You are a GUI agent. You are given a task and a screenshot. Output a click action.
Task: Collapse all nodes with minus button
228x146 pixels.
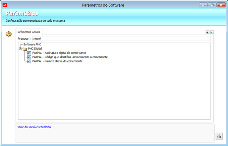[212, 32]
